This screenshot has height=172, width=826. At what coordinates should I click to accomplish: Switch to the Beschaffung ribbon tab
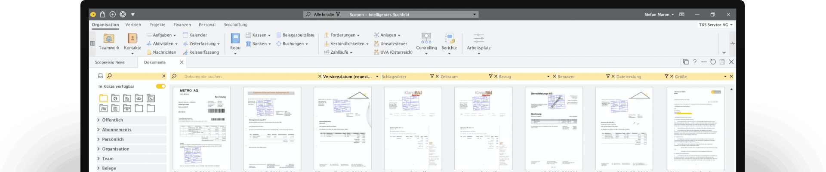click(235, 25)
